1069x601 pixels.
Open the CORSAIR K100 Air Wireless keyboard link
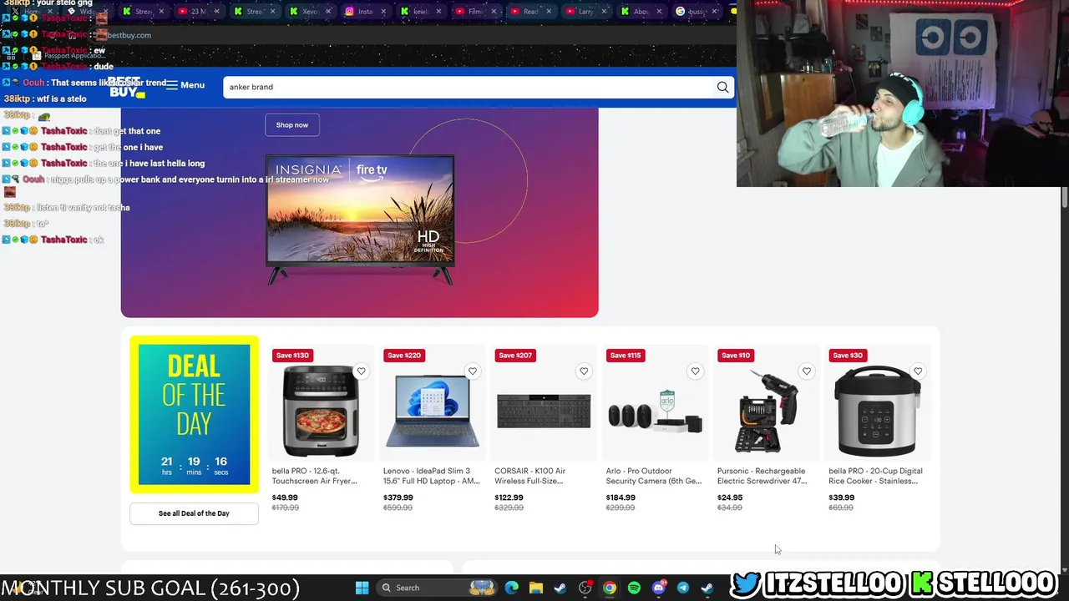[529, 476]
